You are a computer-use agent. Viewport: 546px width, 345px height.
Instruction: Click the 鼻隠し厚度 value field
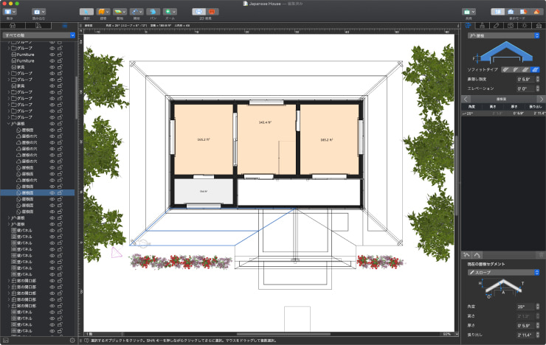[x=525, y=80]
